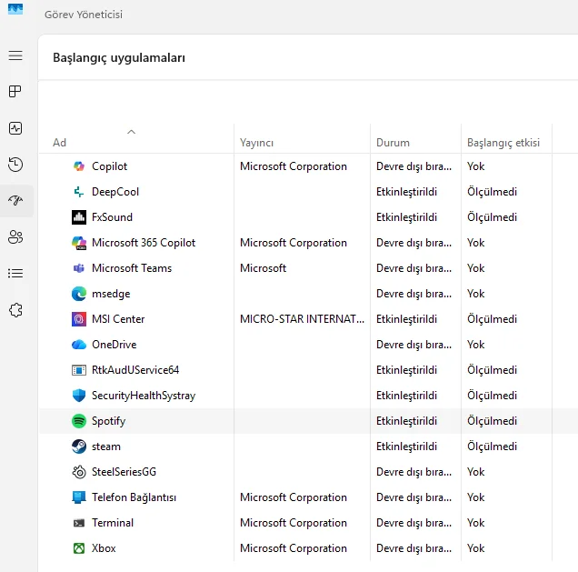
Task: Toggle the sort arrow above Ad
Action: (131, 132)
